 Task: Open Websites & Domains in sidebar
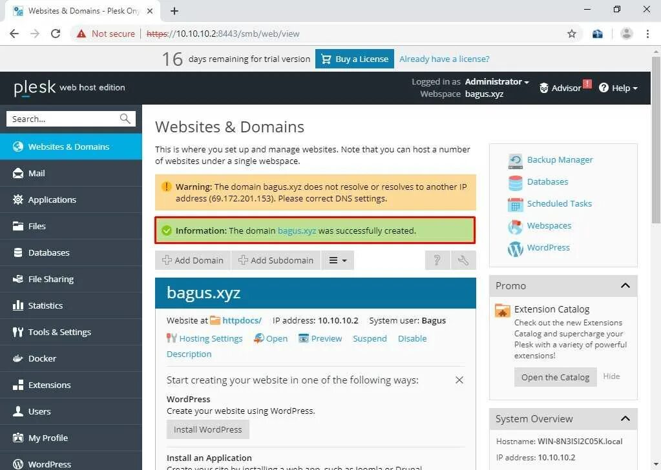71,147
